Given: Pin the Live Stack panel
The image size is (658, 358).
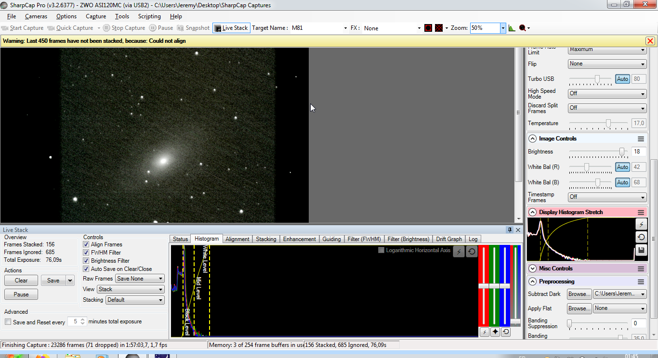Looking at the screenshot, I should click(x=510, y=230).
